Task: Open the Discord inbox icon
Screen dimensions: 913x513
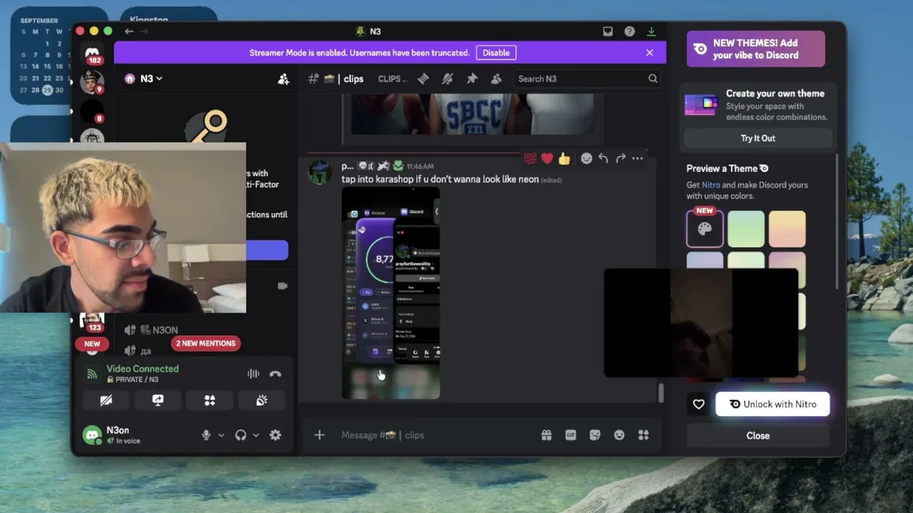Action: [608, 31]
